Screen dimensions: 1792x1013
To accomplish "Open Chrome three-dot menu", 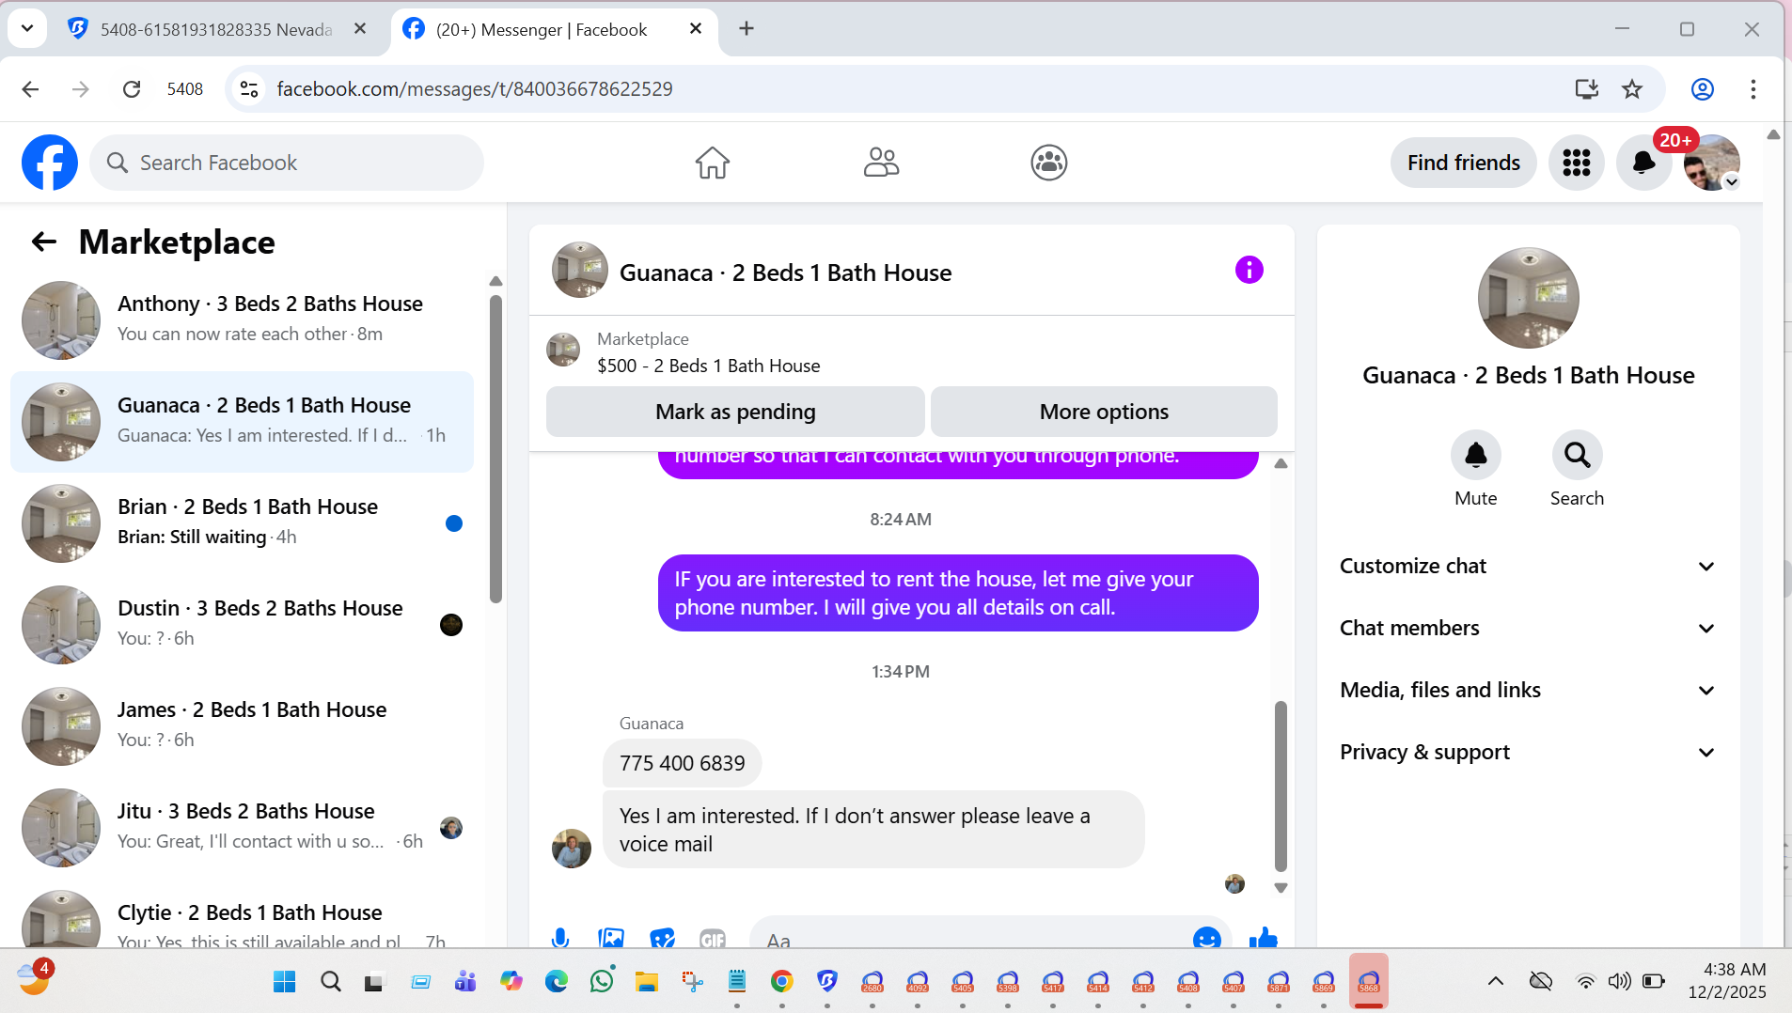I will point(1753,89).
